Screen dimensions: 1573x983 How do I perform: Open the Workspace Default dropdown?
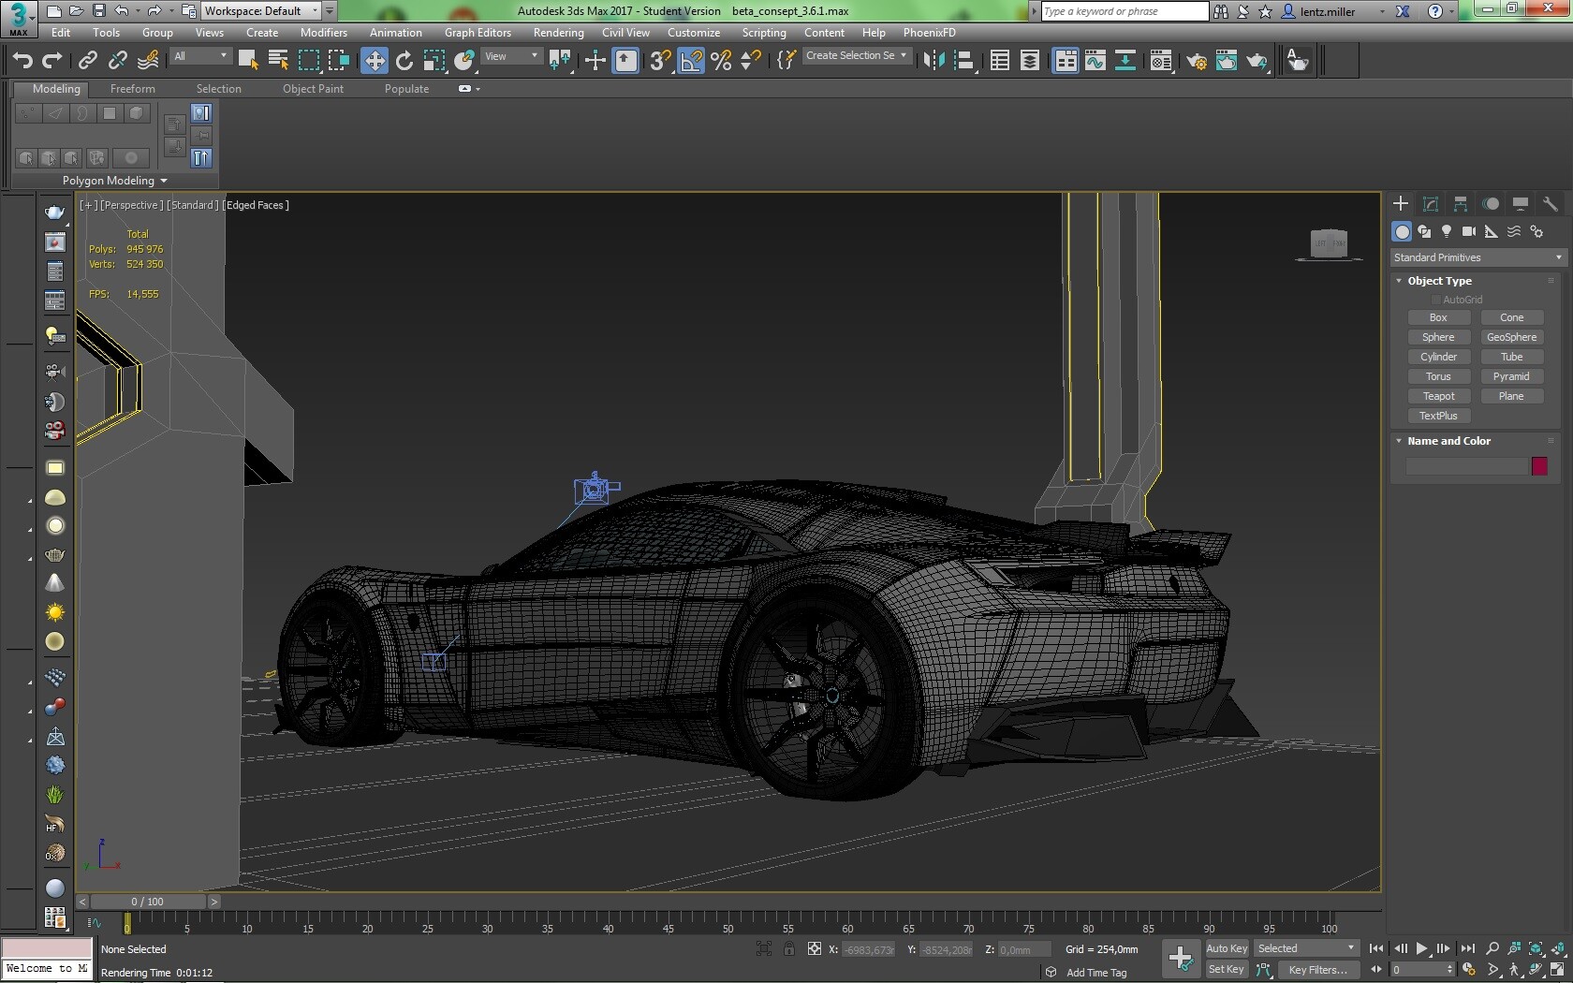point(261,11)
